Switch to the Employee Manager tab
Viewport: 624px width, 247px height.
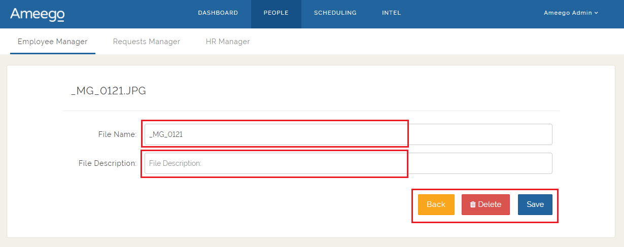[52, 42]
